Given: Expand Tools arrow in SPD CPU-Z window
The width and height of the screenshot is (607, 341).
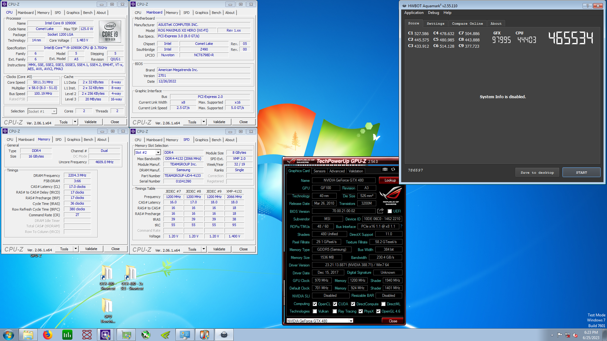Looking at the screenshot, I should (x=204, y=249).
